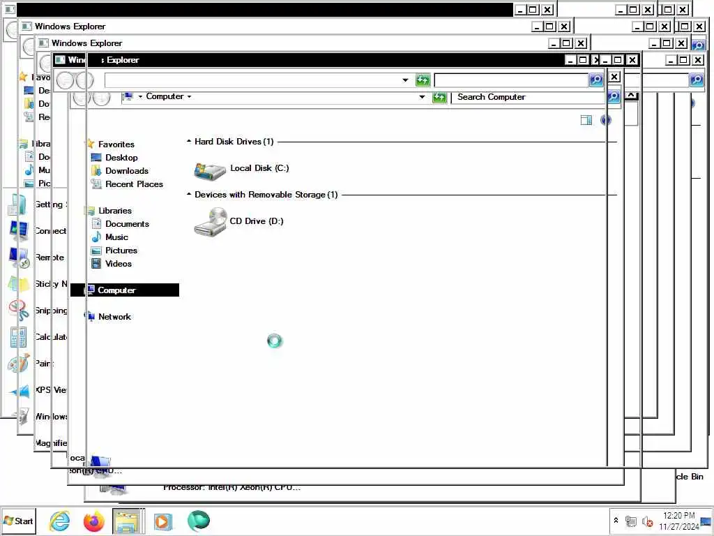Select Network in navigation pane
Viewport: 714px width, 536px height.
pos(114,316)
